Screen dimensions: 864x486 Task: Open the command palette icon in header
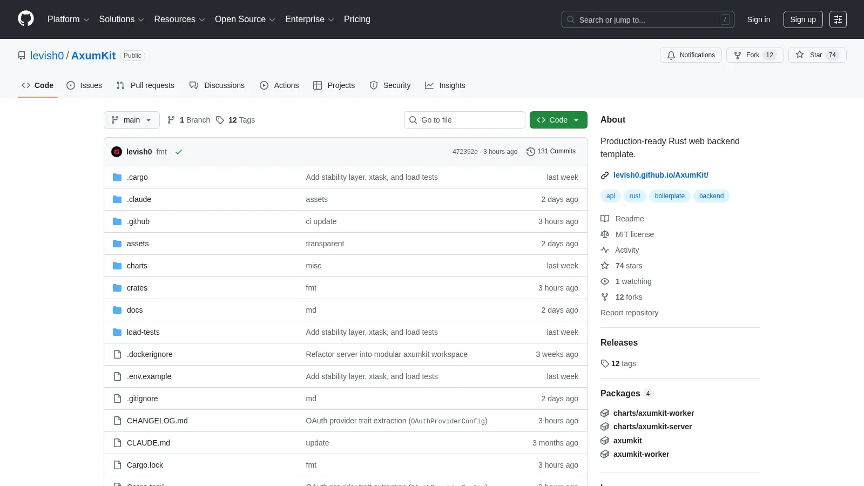[838, 19]
